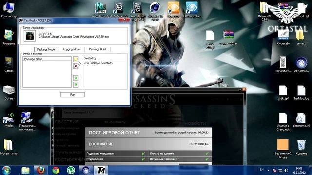312x175 pixels.
Task: Close the TexMod window
Action: tap(124, 19)
